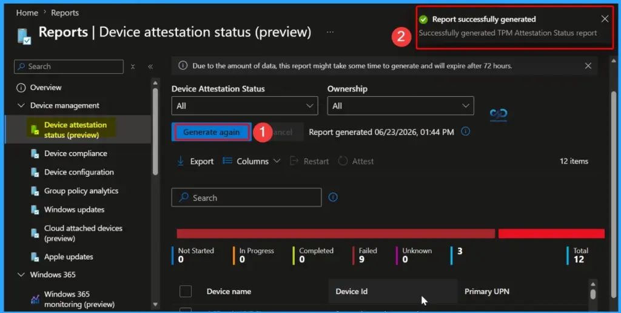The height and width of the screenshot is (313, 621).
Task: Open the Reports breadcrumb link
Action: pos(64,13)
